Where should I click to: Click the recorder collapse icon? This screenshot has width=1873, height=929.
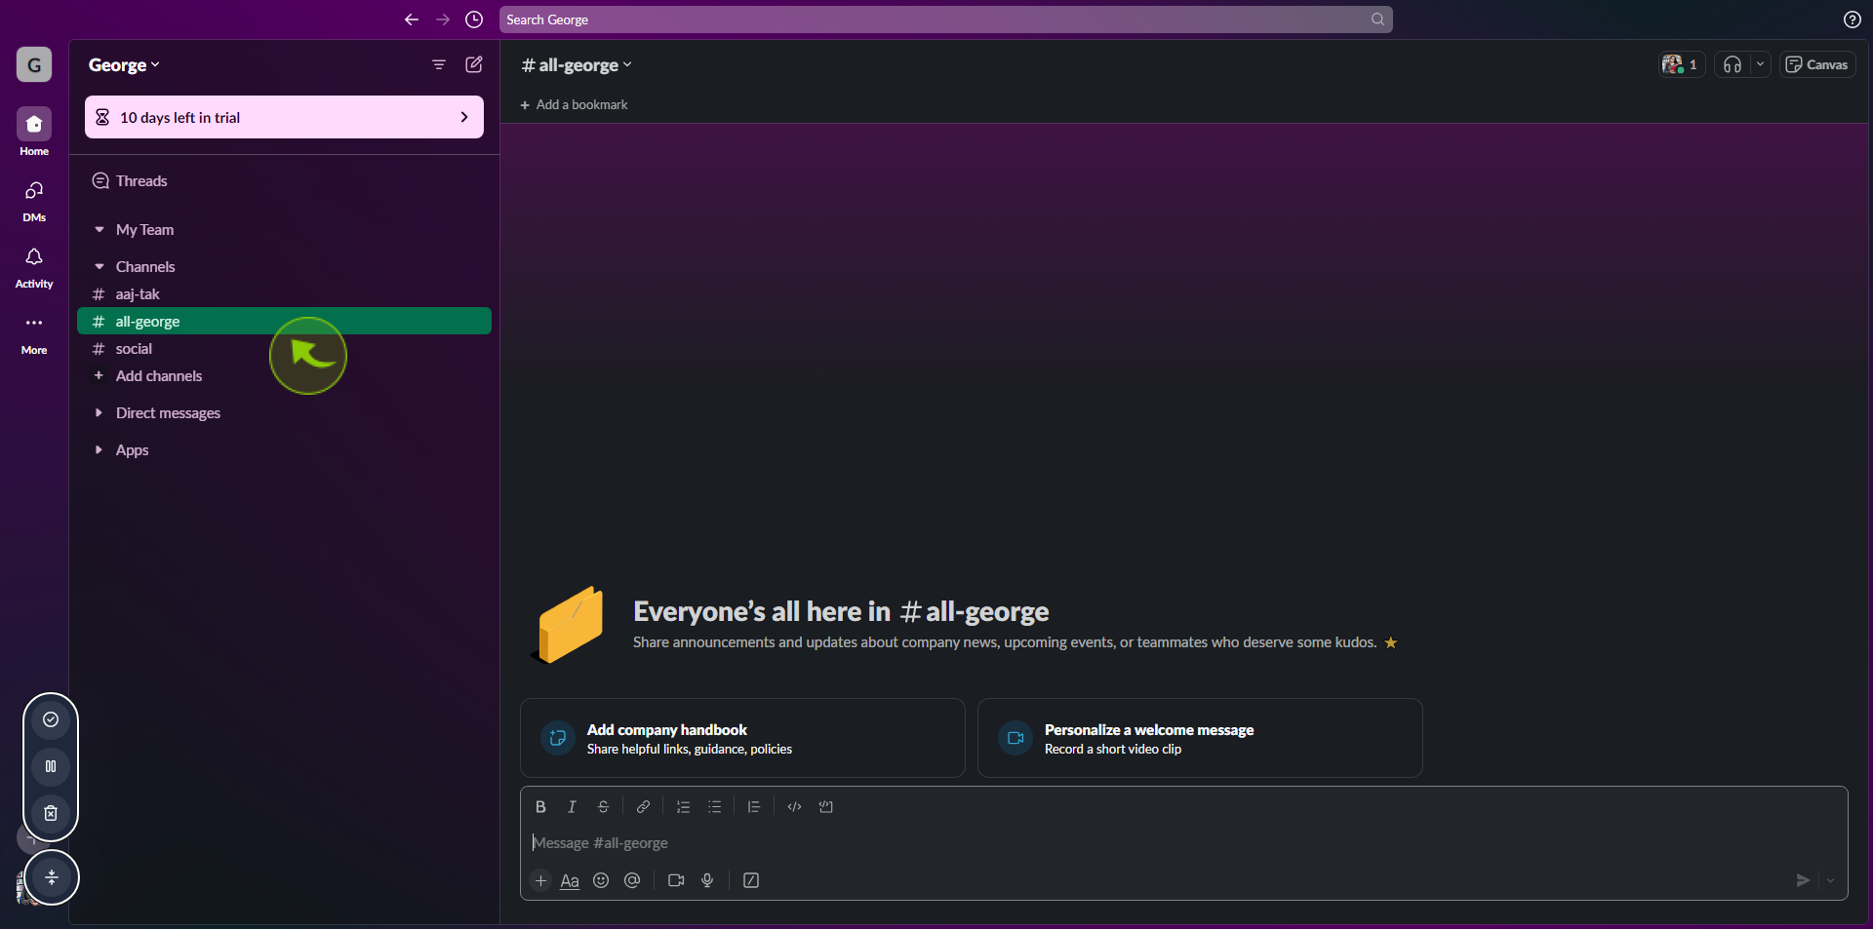pos(52,877)
